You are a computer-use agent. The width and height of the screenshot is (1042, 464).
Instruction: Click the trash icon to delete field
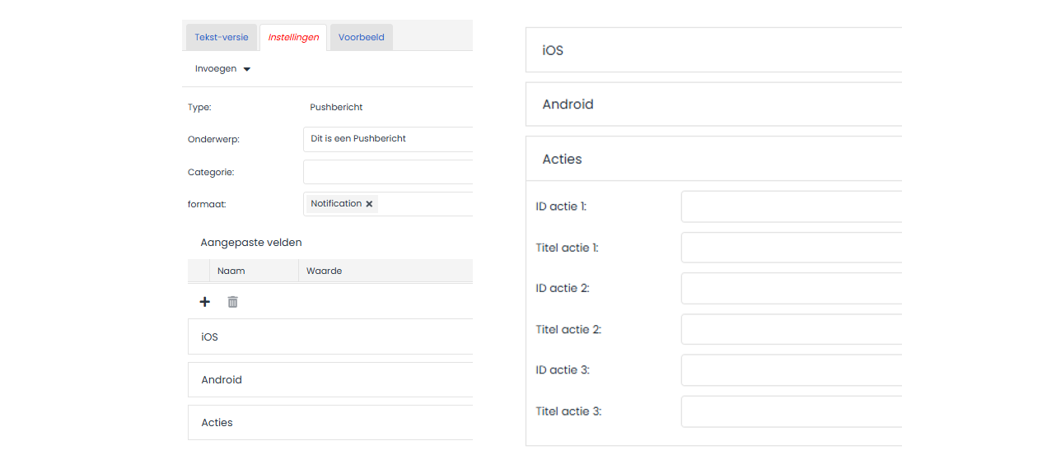click(232, 302)
